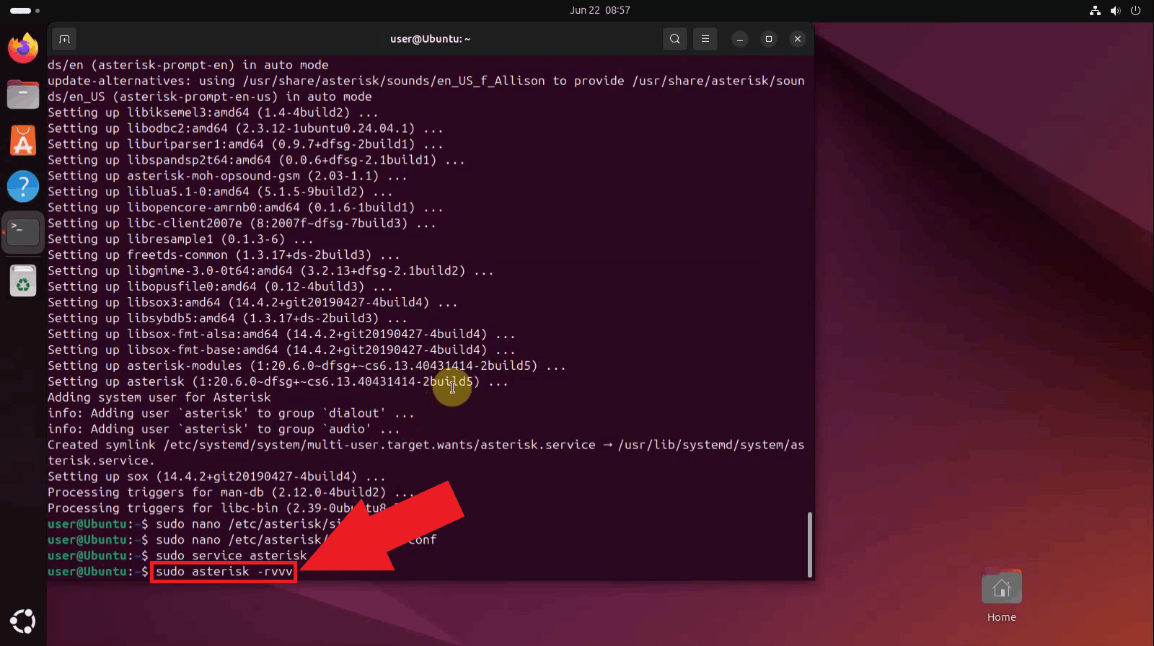
Task: Show applications via Ubuntu logo button
Action: (23, 621)
